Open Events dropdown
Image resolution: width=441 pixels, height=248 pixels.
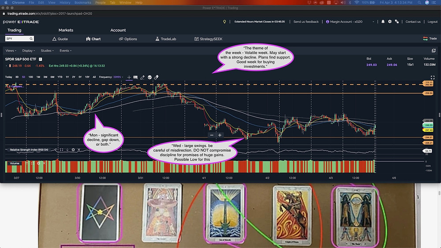click(x=65, y=51)
